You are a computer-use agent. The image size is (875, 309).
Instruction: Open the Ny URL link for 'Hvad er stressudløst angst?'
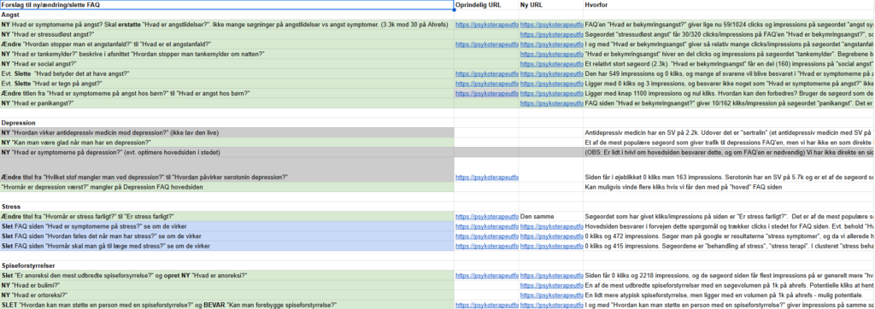point(551,35)
